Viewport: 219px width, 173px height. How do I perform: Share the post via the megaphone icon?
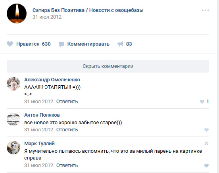click(120, 44)
